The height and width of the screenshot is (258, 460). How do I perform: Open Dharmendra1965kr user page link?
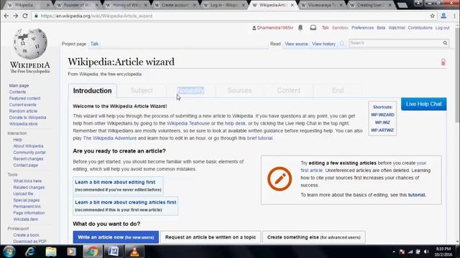coord(275,28)
